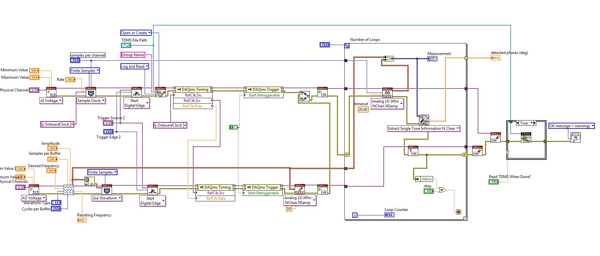This screenshot has width=600, height=256.
Task: Click the Minimum Value DBL terminal
Action: (x=34, y=71)
